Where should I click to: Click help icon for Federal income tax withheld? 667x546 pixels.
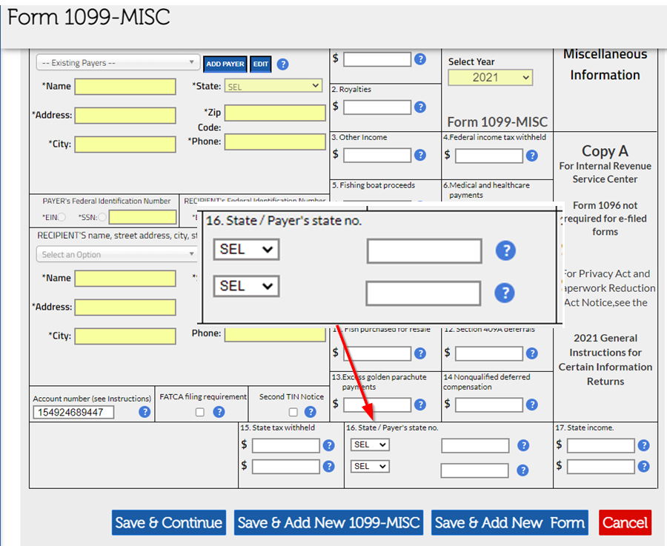tap(531, 156)
